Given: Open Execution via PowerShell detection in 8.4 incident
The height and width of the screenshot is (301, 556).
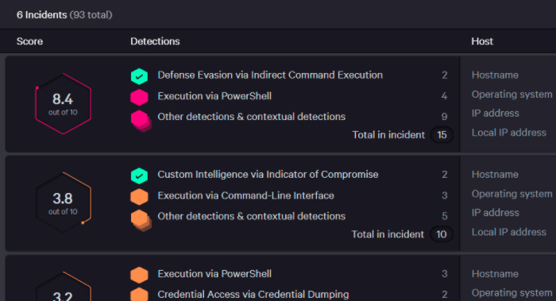Looking at the screenshot, I should click(x=214, y=96).
